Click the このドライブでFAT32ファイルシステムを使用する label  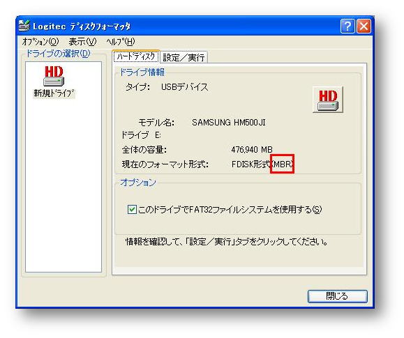(230, 210)
